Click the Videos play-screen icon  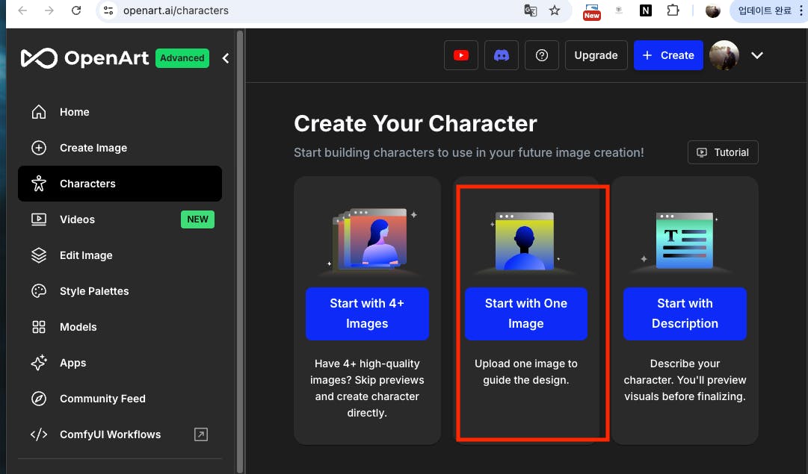pyautogui.click(x=39, y=219)
